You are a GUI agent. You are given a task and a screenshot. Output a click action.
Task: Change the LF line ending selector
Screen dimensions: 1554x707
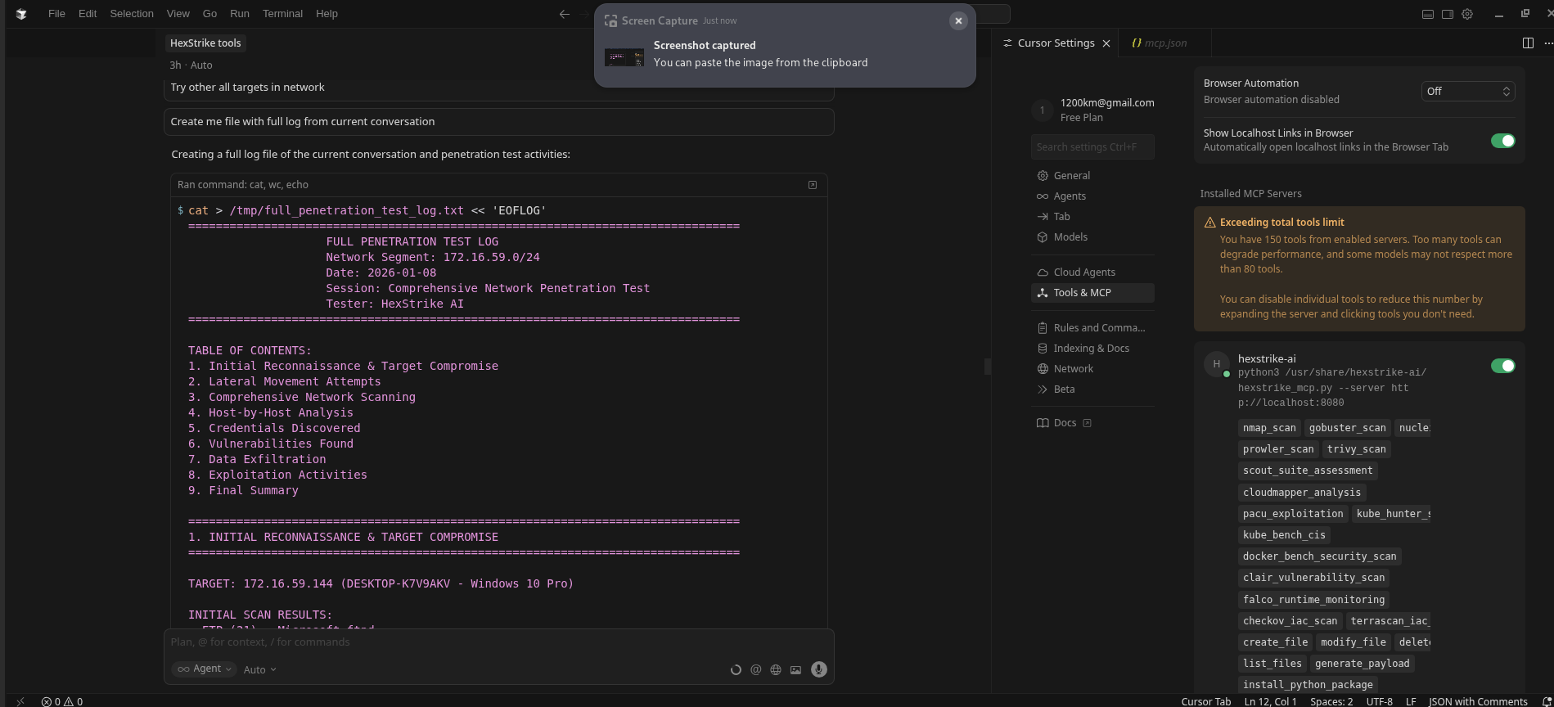tap(1411, 701)
